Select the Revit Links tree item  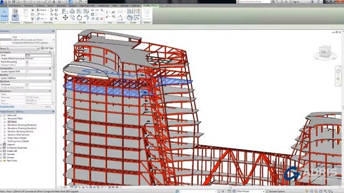pyautogui.click(x=12, y=161)
